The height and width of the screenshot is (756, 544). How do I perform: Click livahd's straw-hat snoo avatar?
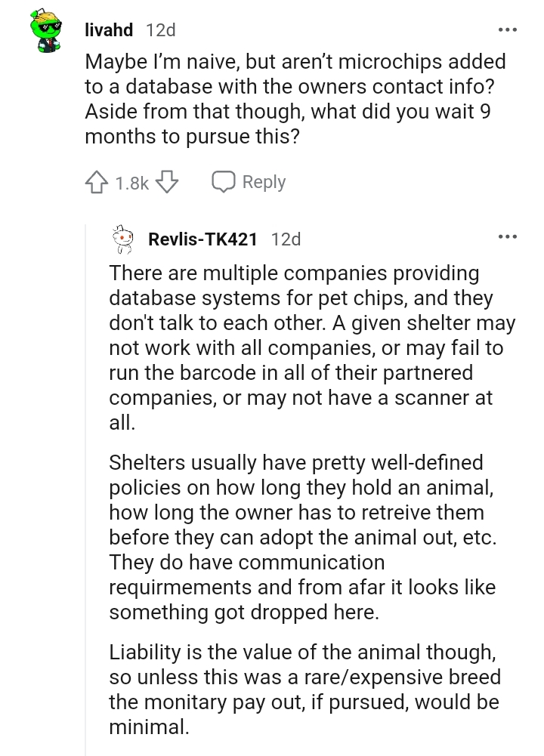coord(45,30)
